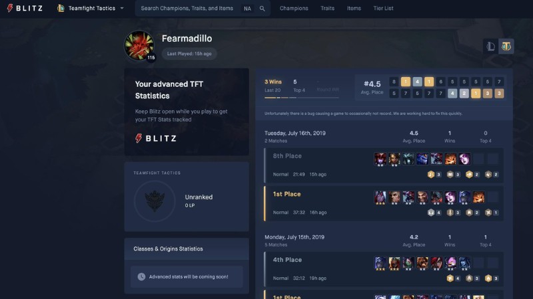Switch to League of Legends profile icon

click(490, 46)
